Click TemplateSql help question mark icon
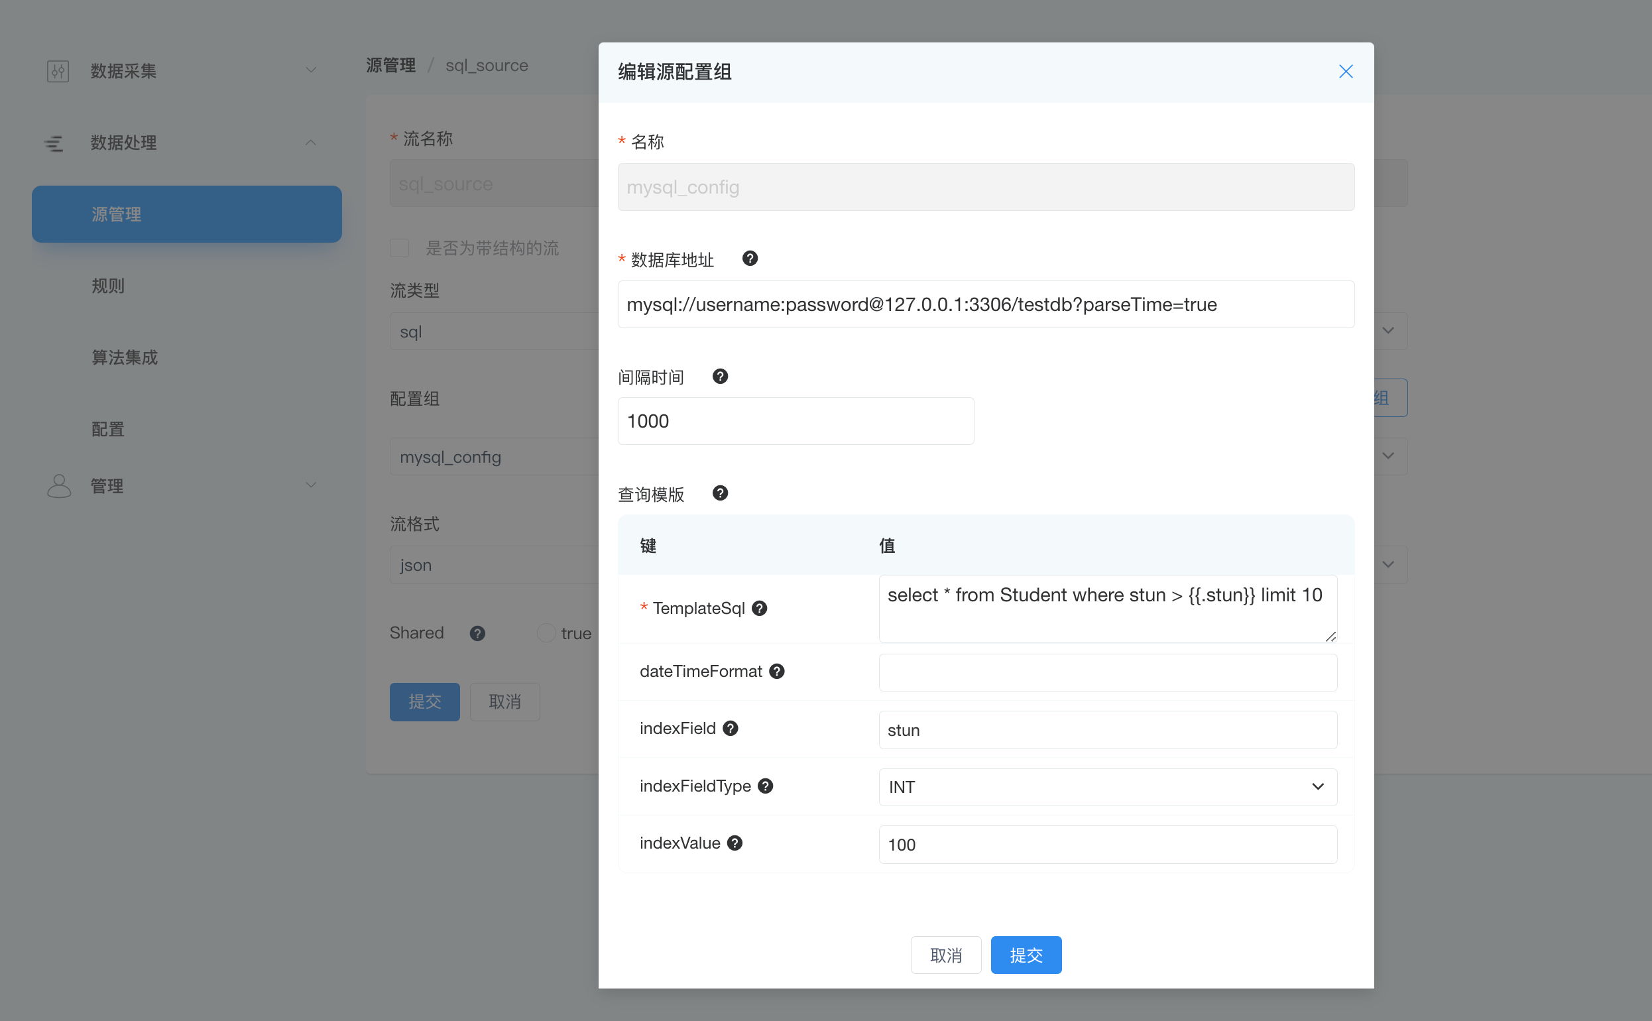 (759, 609)
